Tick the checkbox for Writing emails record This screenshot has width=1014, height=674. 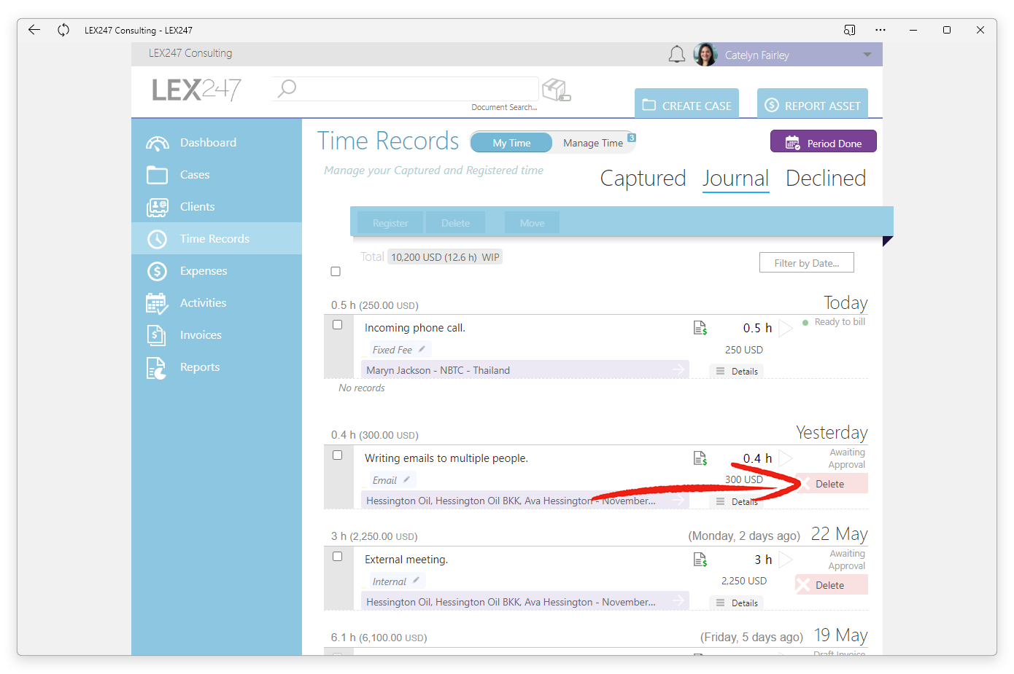pos(337,455)
